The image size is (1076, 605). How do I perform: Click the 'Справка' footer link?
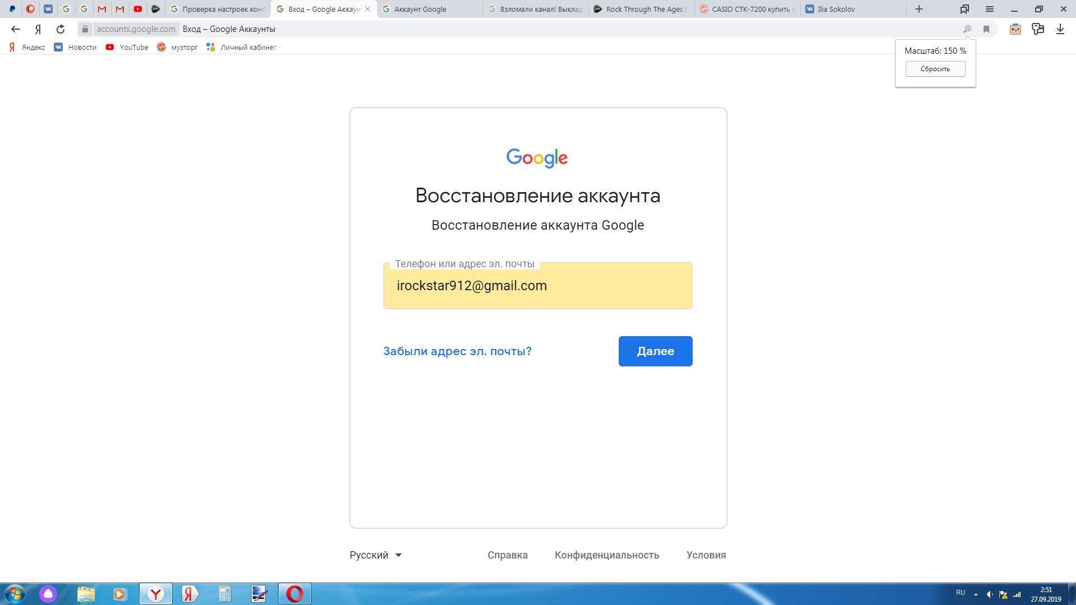click(x=507, y=555)
